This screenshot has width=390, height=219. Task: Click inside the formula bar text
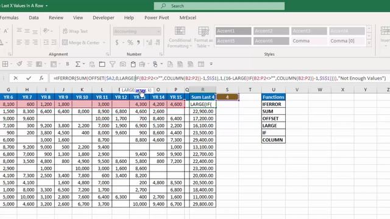pyautogui.click(x=219, y=78)
